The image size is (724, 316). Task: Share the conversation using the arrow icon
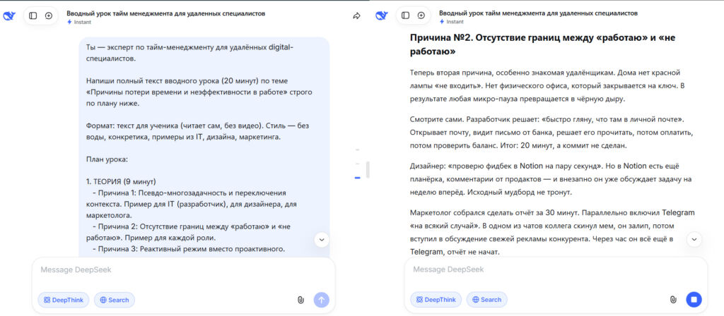click(356, 16)
